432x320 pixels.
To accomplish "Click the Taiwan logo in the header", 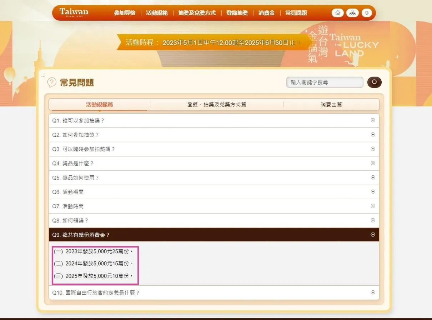I will click(74, 12).
